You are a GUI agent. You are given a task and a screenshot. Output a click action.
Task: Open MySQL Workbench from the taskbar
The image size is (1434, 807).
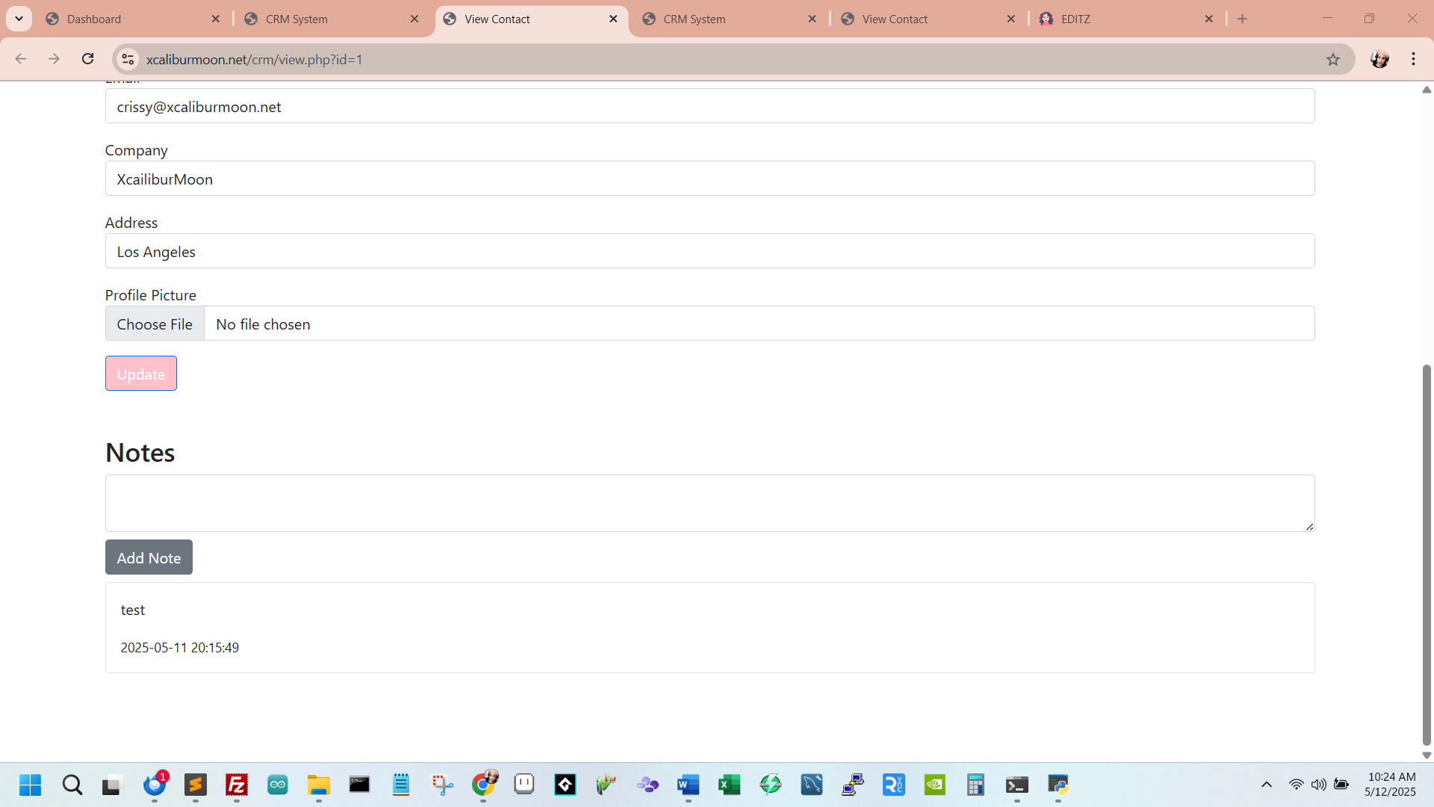812,785
